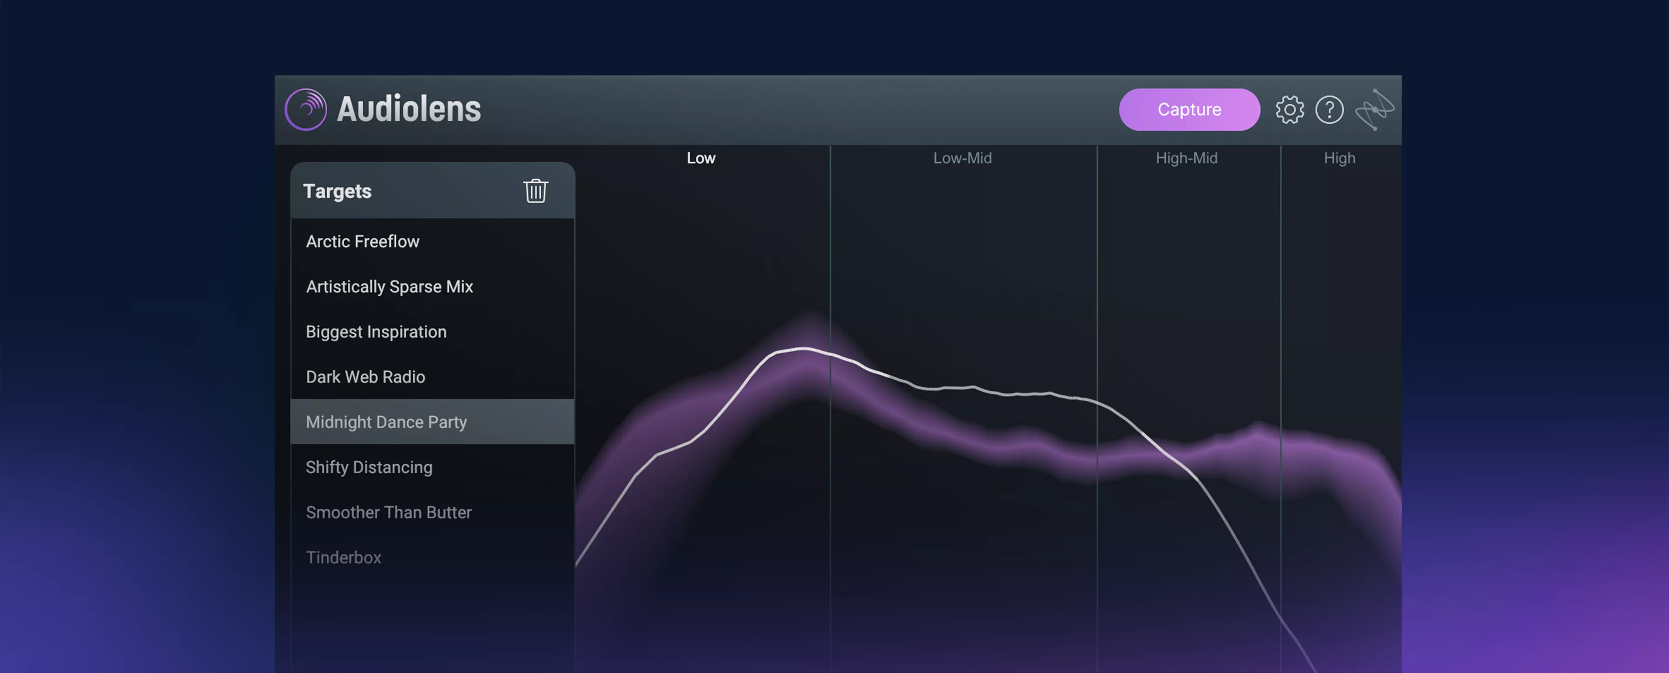Select the High-Mid frequency band label

click(1186, 158)
